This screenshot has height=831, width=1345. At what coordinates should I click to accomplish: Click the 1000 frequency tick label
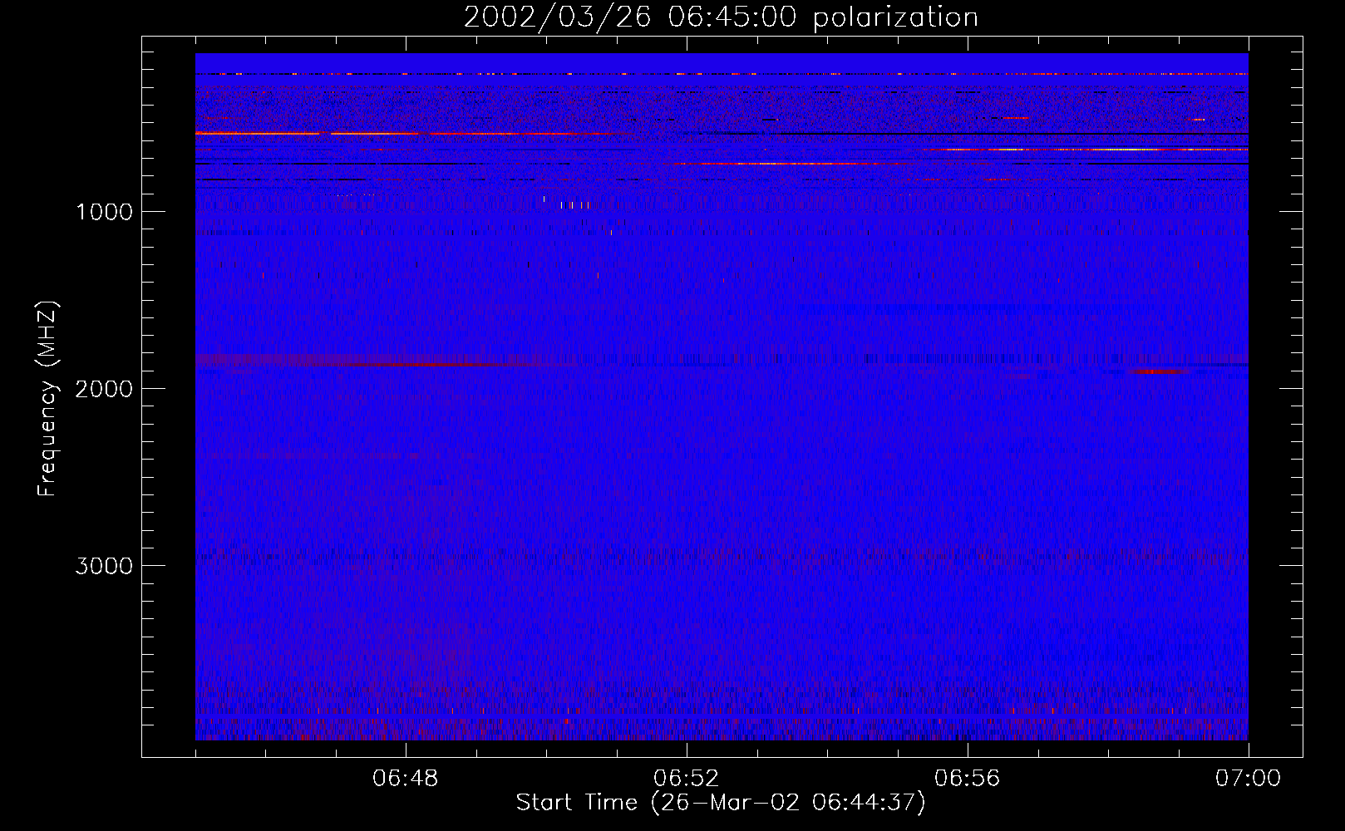(104, 212)
